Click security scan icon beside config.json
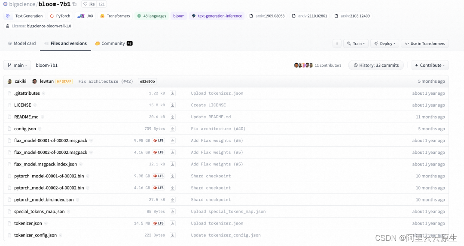The image size is (464, 246). coord(40,129)
